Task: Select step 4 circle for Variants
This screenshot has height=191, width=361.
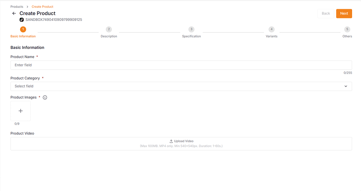Action: (x=271, y=29)
